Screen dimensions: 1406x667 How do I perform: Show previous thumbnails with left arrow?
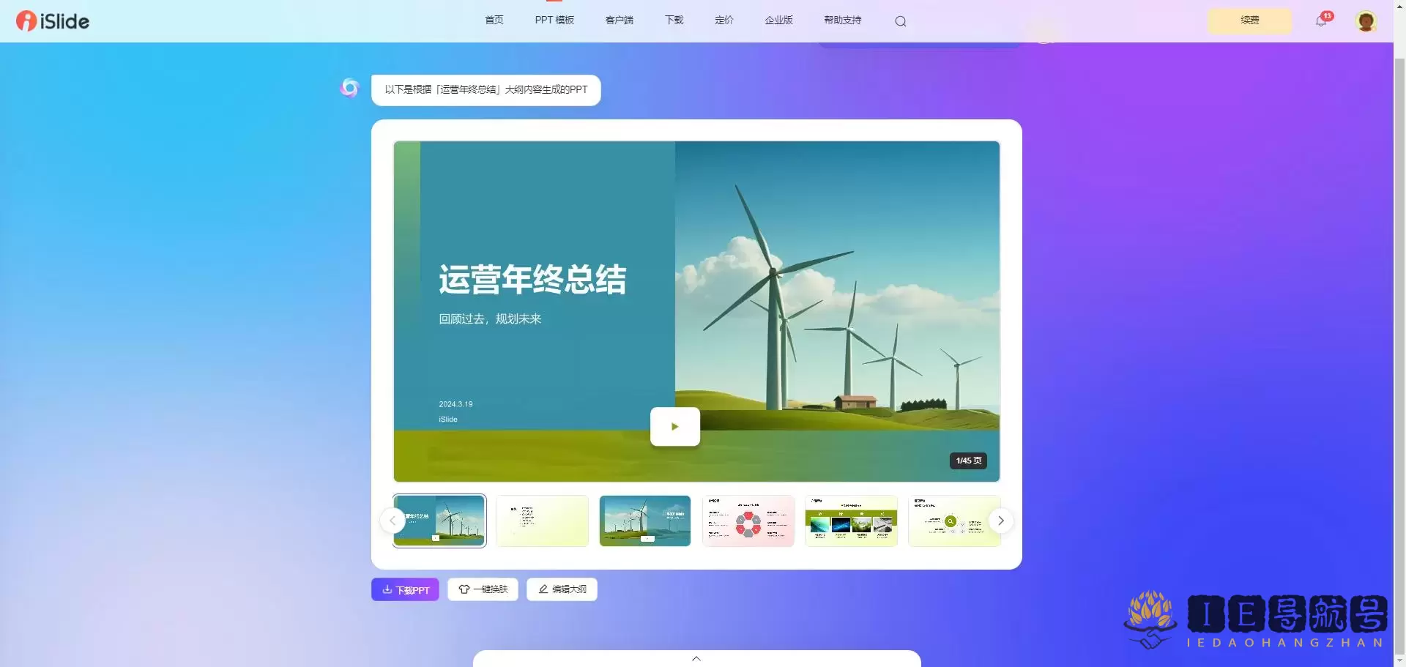pyautogui.click(x=393, y=521)
